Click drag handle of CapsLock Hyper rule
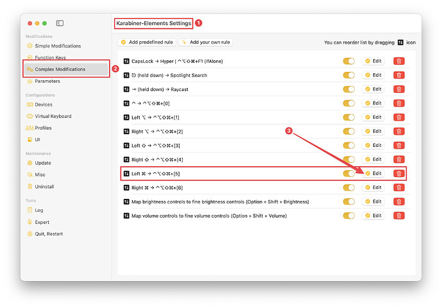Viewport: 442px width, 308px height. 126,61
